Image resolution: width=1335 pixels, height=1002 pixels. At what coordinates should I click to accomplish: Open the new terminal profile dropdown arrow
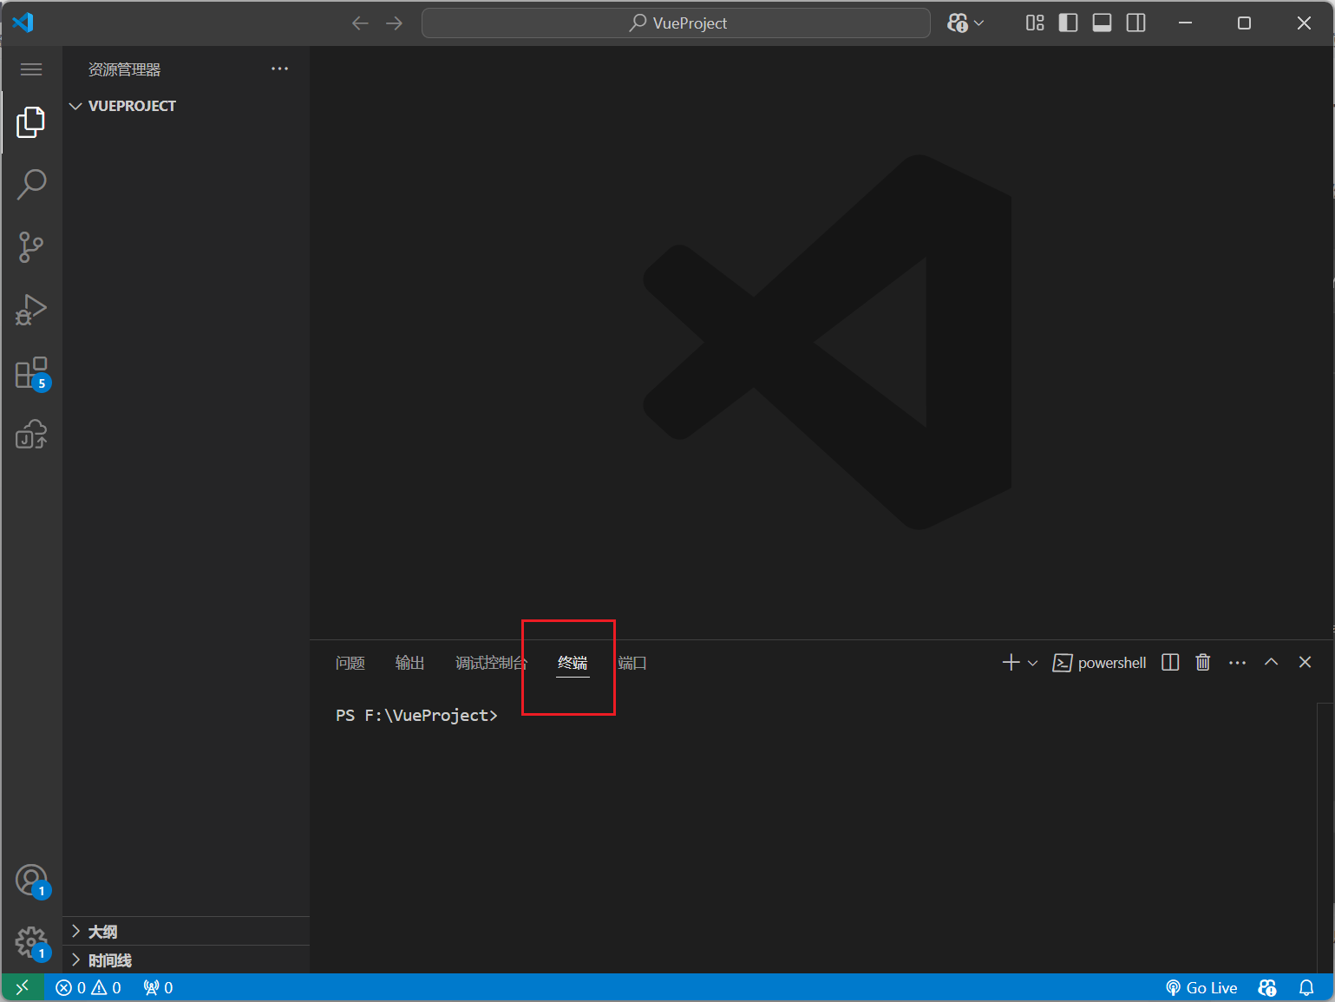pyautogui.click(x=1032, y=663)
